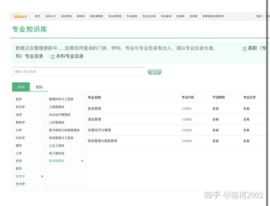
Task: Open 招生章程 in the navigation bar
Action: coord(66,16)
